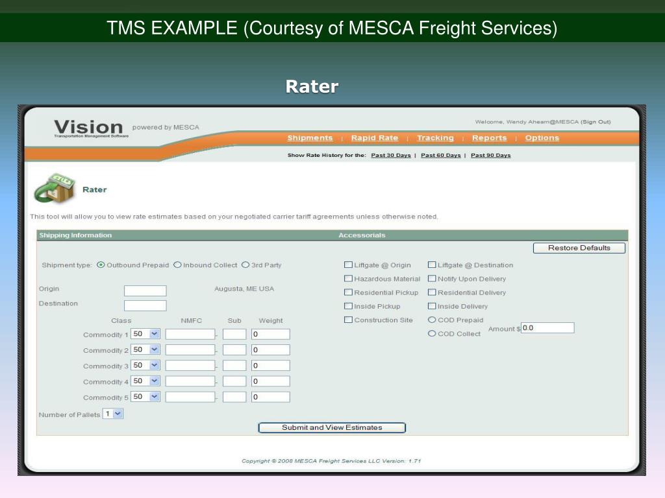Click the Rater package icon

[x=55, y=189]
